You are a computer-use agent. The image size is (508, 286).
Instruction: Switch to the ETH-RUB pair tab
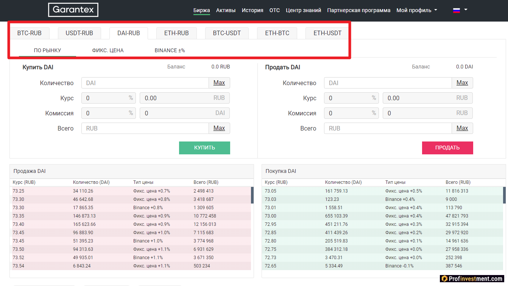[176, 33]
